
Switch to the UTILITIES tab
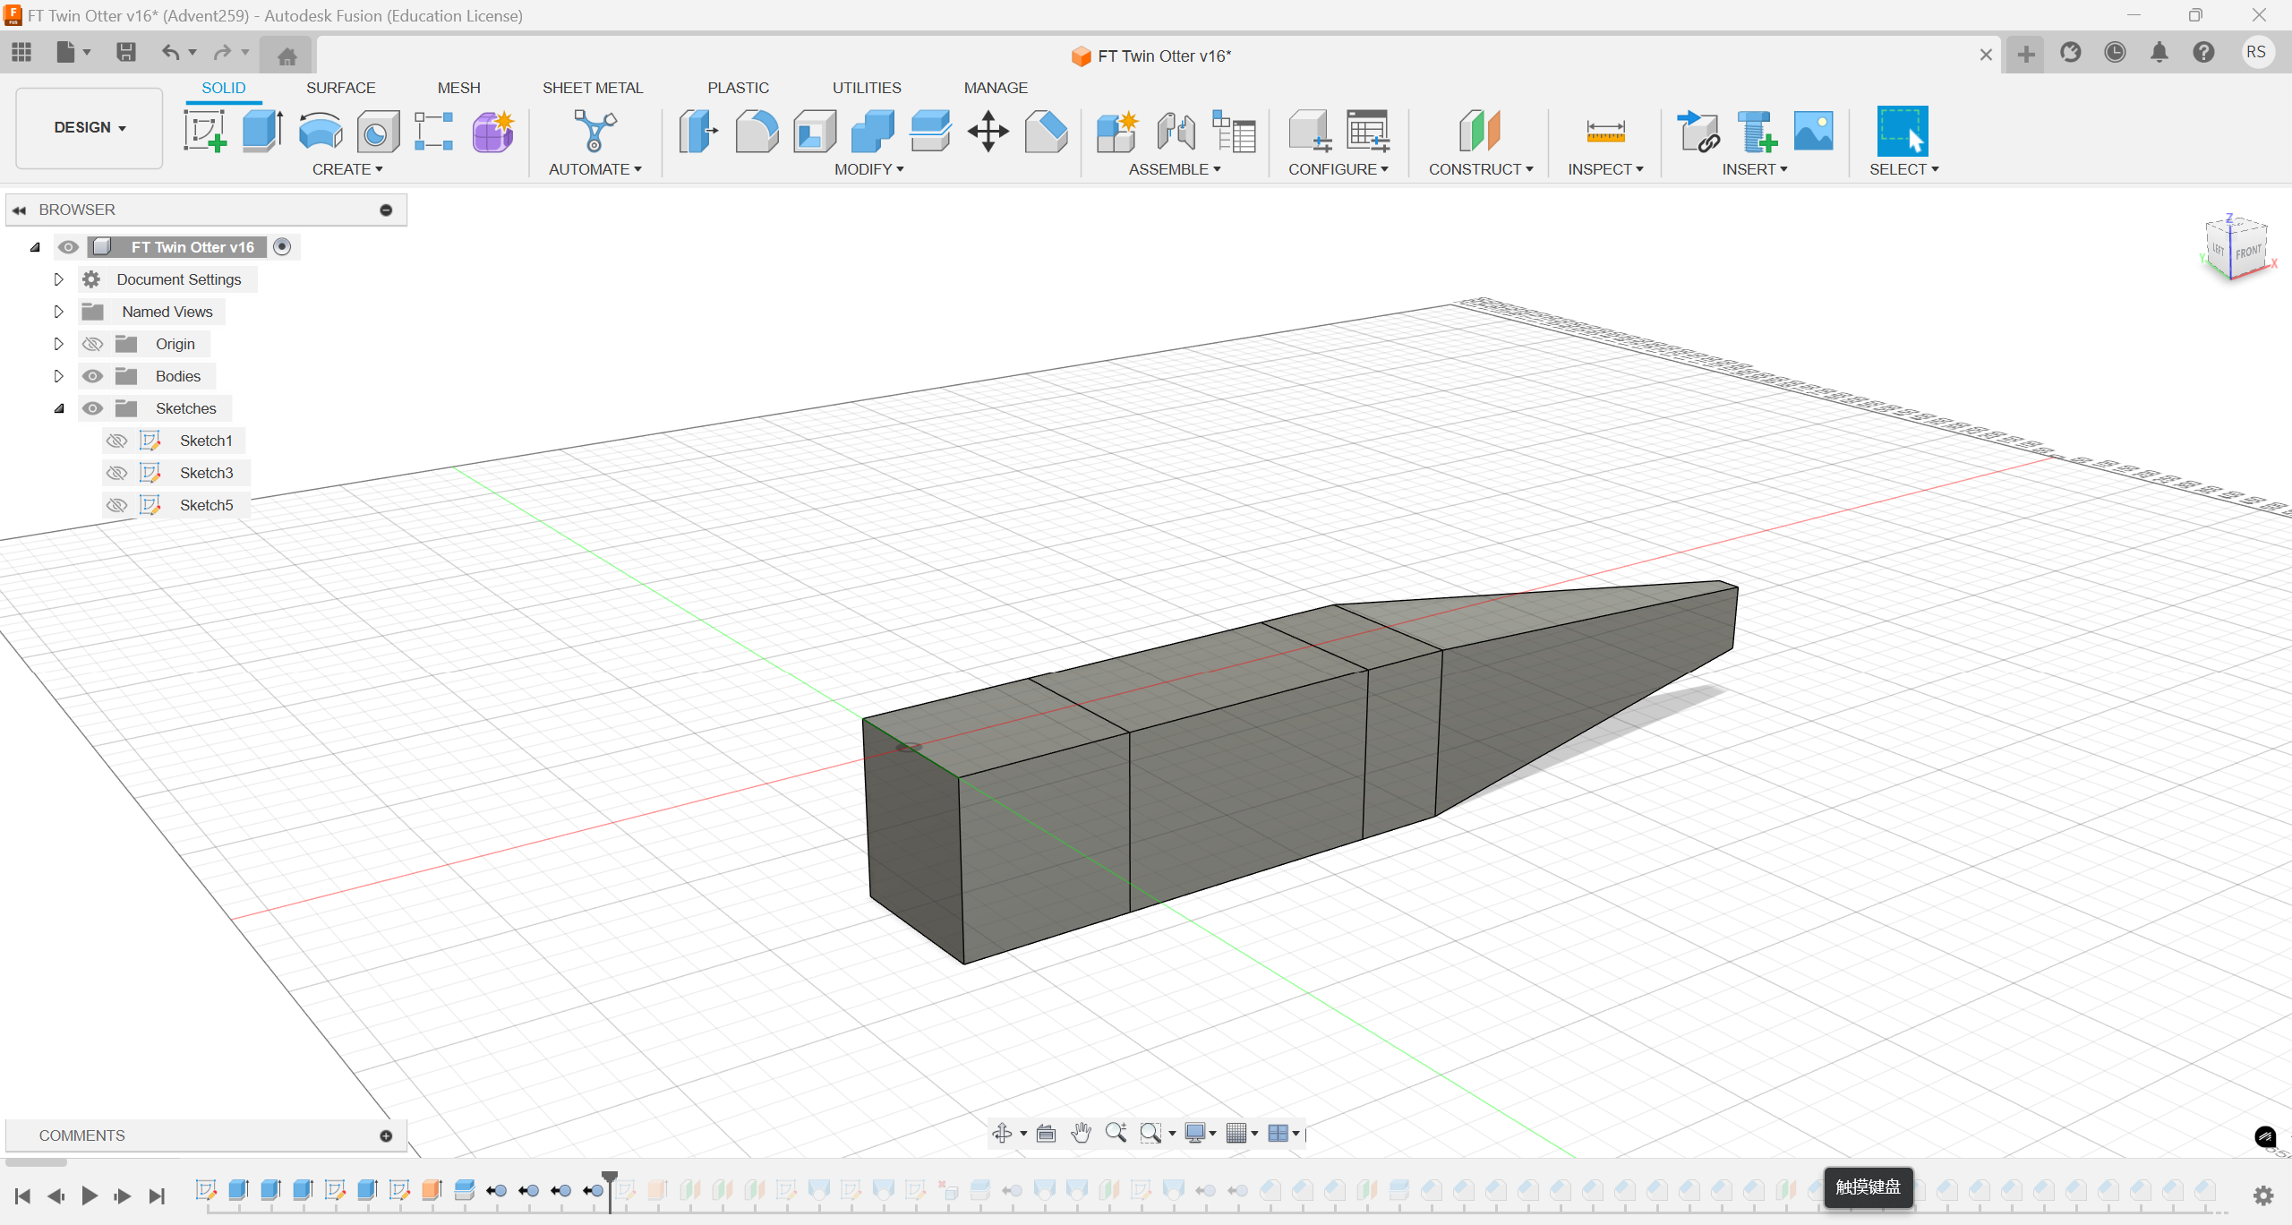point(867,88)
